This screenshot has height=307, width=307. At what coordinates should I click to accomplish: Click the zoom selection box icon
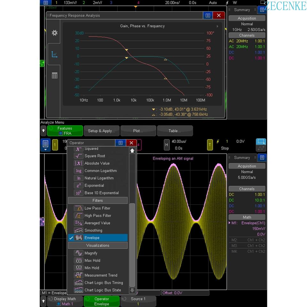click(x=261, y=141)
